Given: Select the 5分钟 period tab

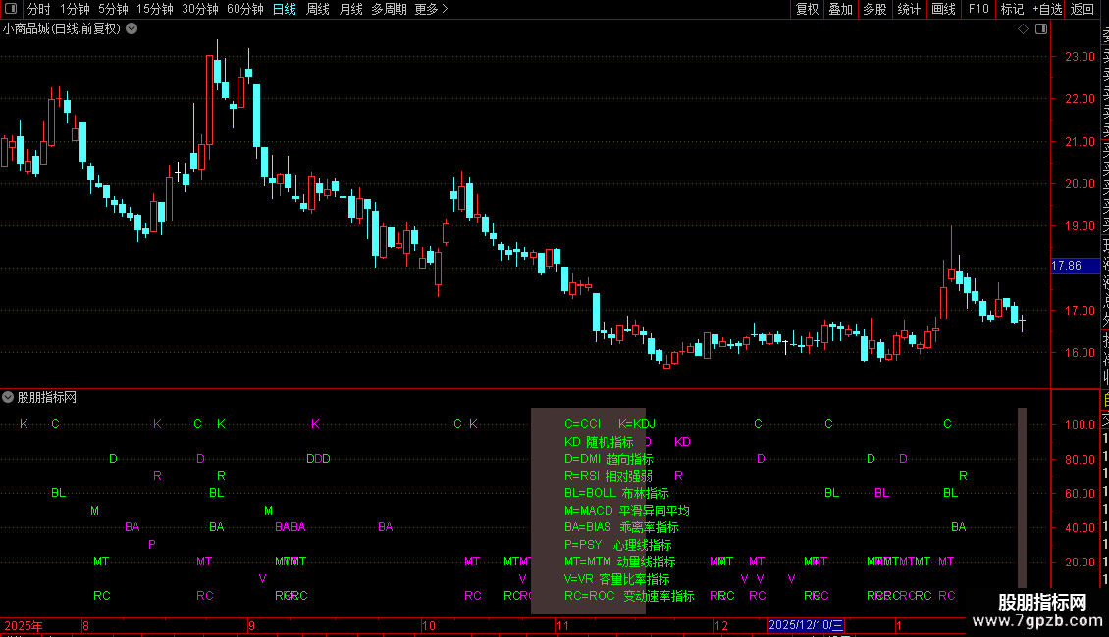Looking at the screenshot, I should click(113, 9).
